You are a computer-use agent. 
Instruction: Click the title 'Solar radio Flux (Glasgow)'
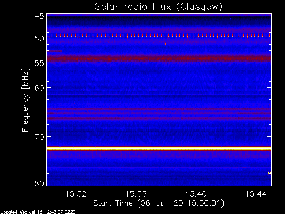159,7
